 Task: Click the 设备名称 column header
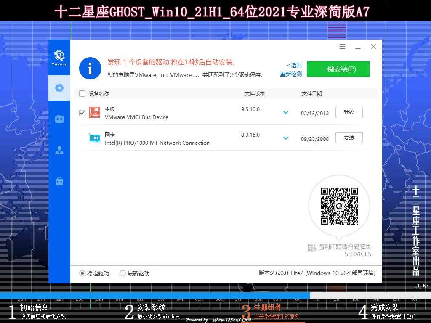(99, 94)
